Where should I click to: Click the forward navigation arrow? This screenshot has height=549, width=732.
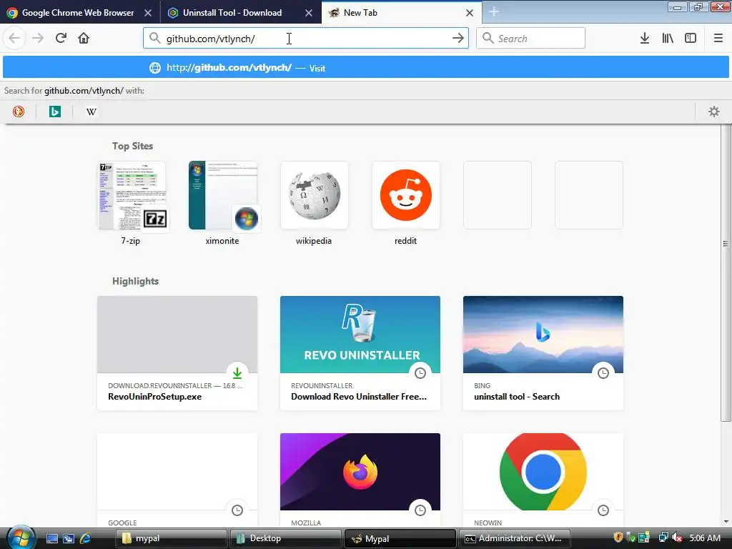[38, 38]
